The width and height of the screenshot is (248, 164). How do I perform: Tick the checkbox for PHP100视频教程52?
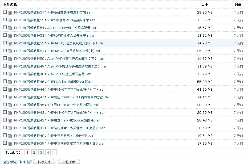pos(5,43)
